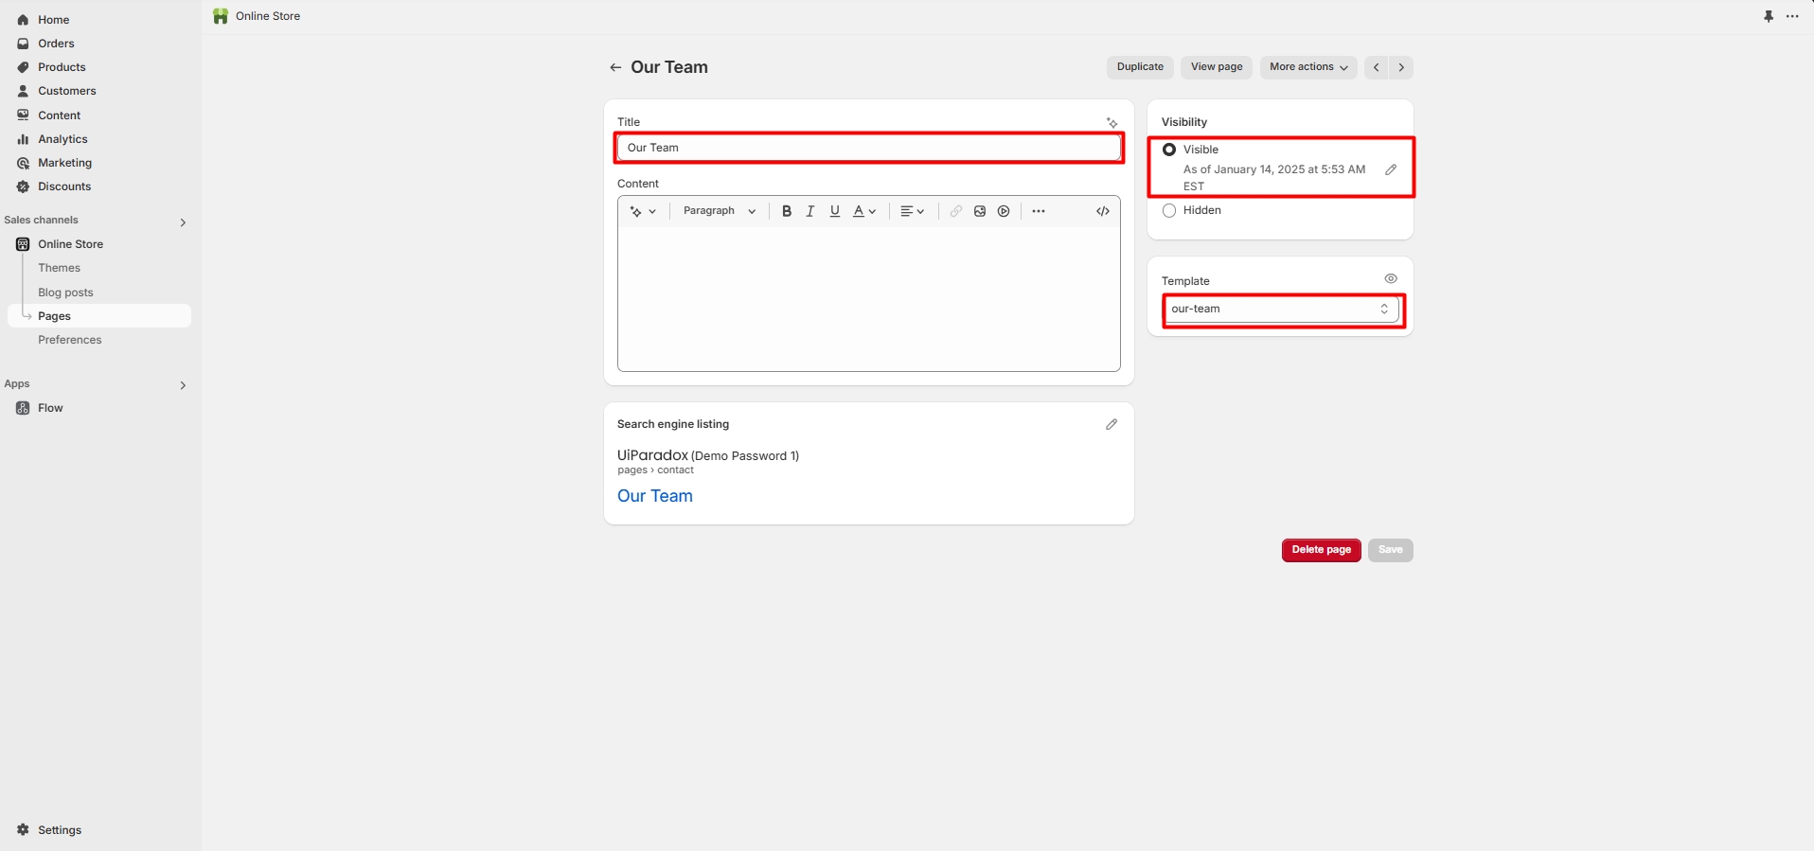Go back using the arrow beside Our Team
This screenshot has width=1814, height=851.
pyautogui.click(x=615, y=67)
